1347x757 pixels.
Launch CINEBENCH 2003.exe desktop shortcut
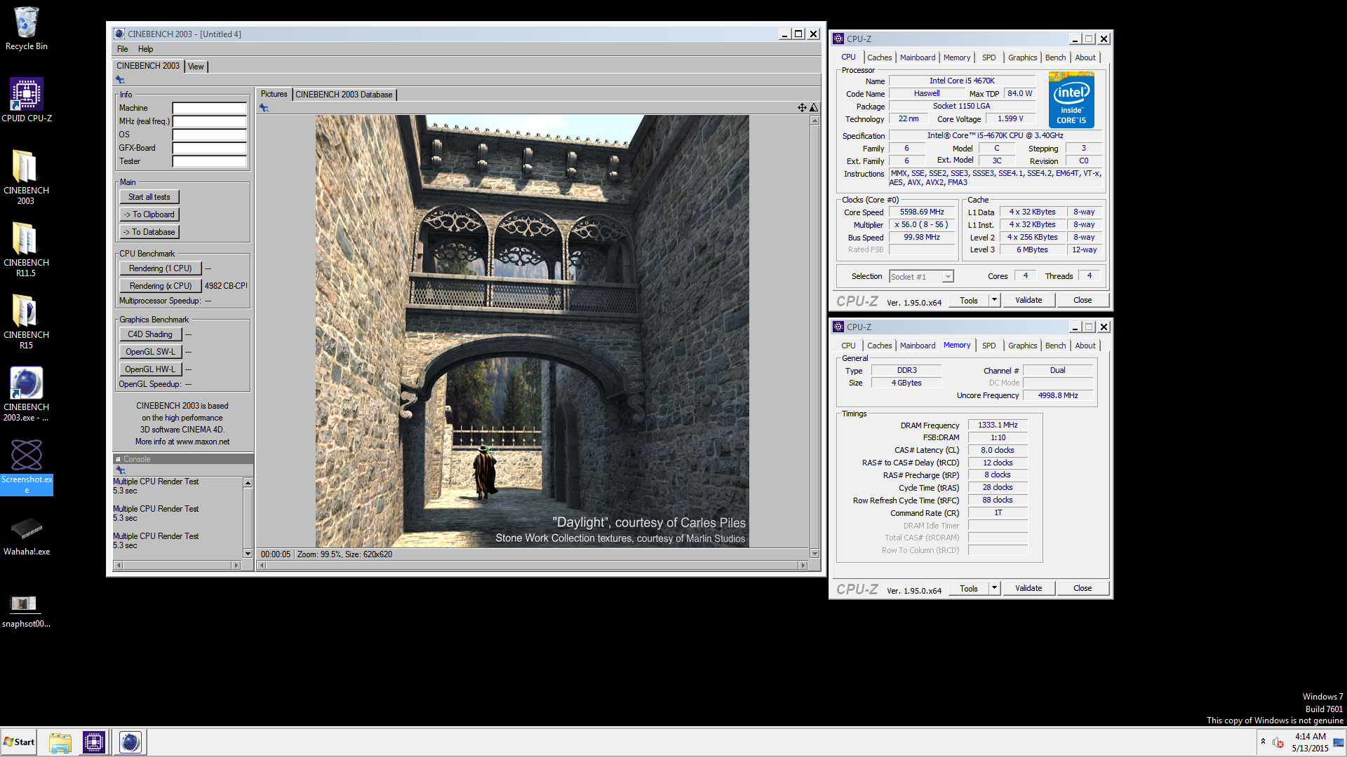click(26, 393)
